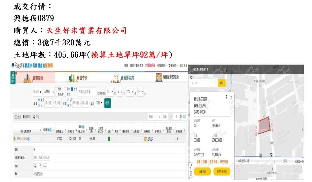Click the blue info icon beside 社區簡稱
The width and height of the screenshot is (312, 182).
click(51, 130)
